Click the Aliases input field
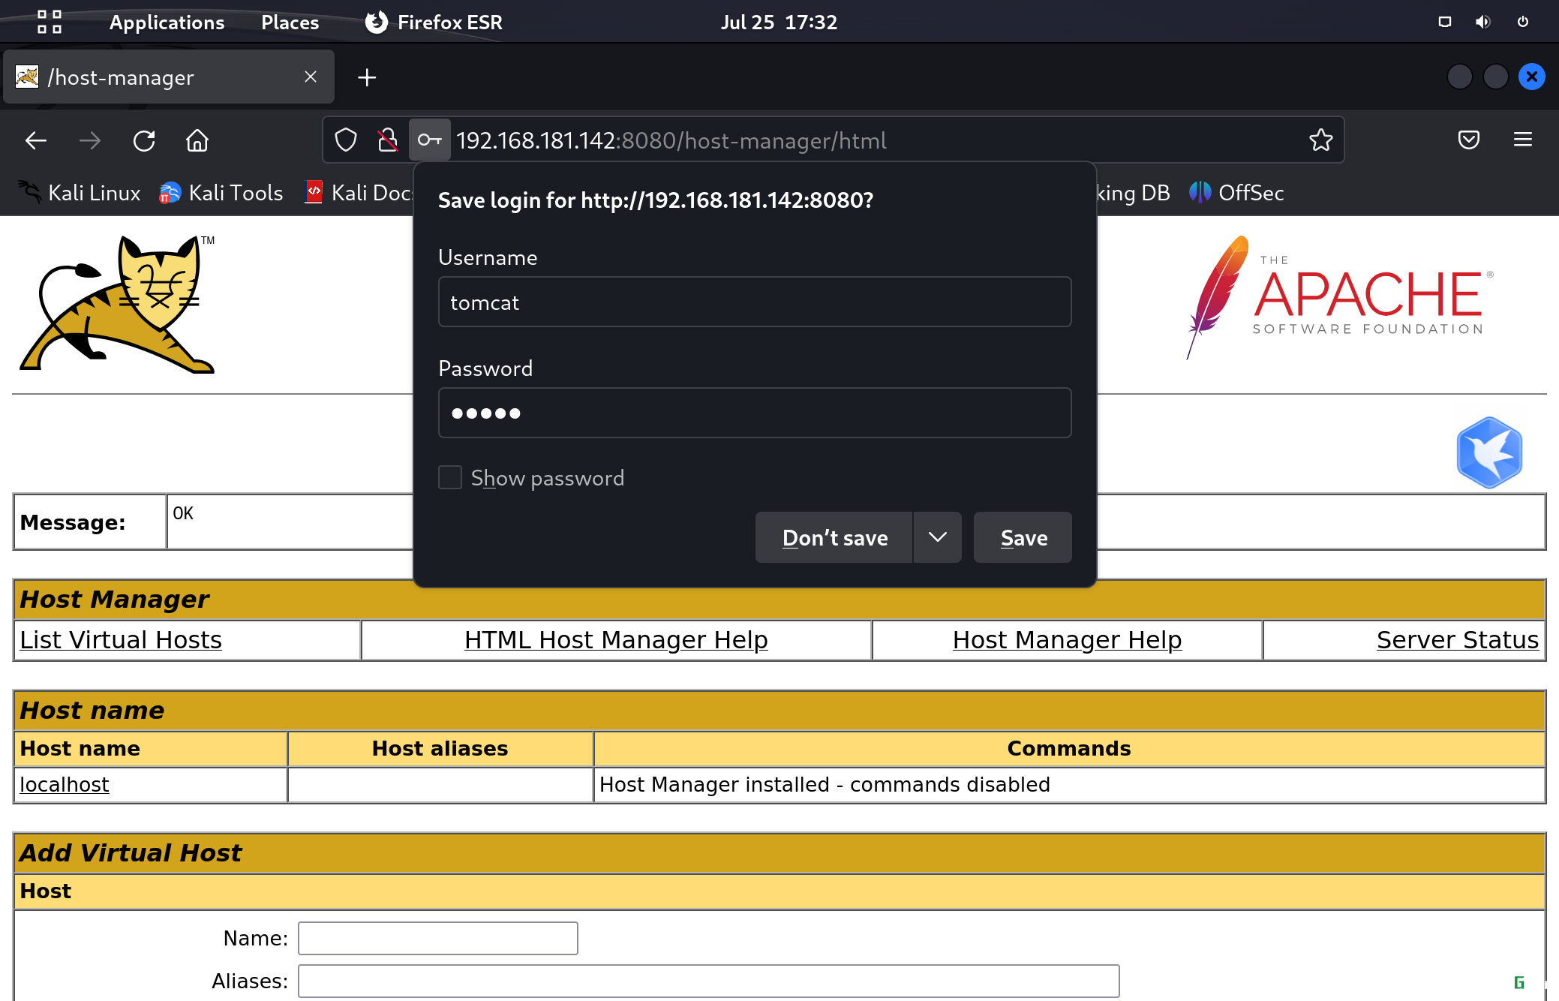The height and width of the screenshot is (1001, 1559). pyautogui.click(x=709, y=981)
